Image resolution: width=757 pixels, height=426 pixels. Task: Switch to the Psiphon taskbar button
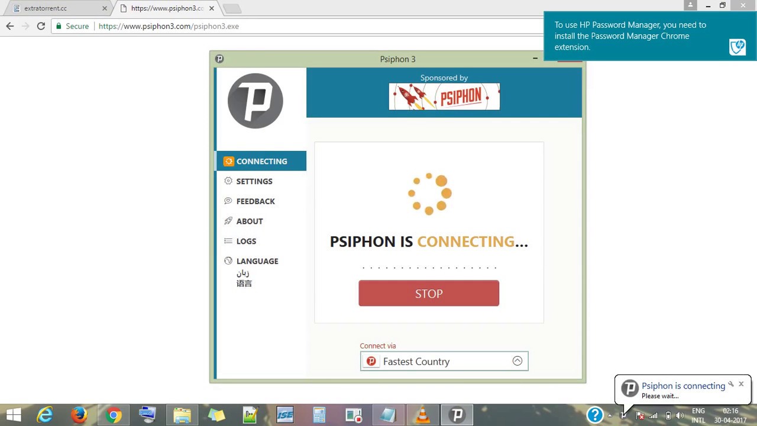click(457, 415)
